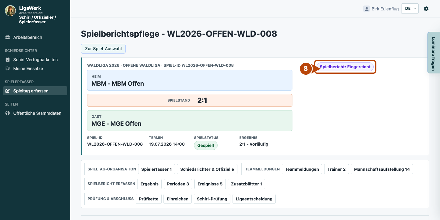Viewport: 440px width, 220px height.
Task: Open the Luminara fragen side tab
Action: (x=433, y=53)
